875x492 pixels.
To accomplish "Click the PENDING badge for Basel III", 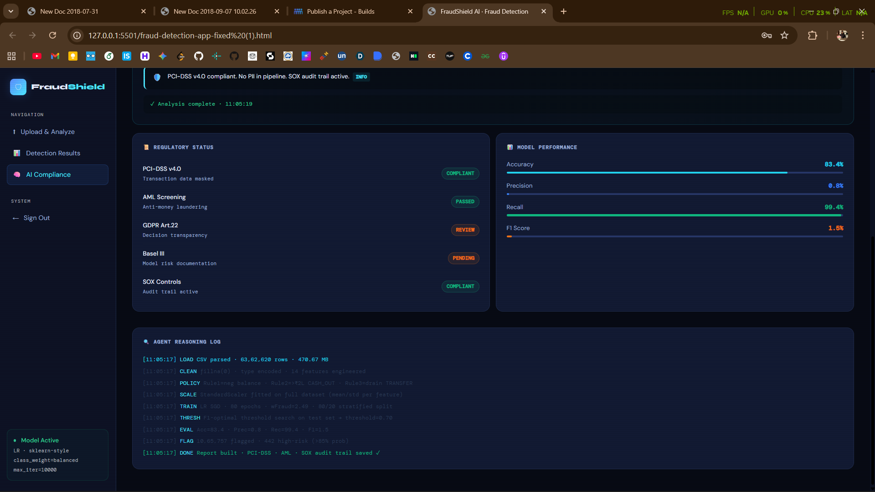I will [x=463, y=258].
